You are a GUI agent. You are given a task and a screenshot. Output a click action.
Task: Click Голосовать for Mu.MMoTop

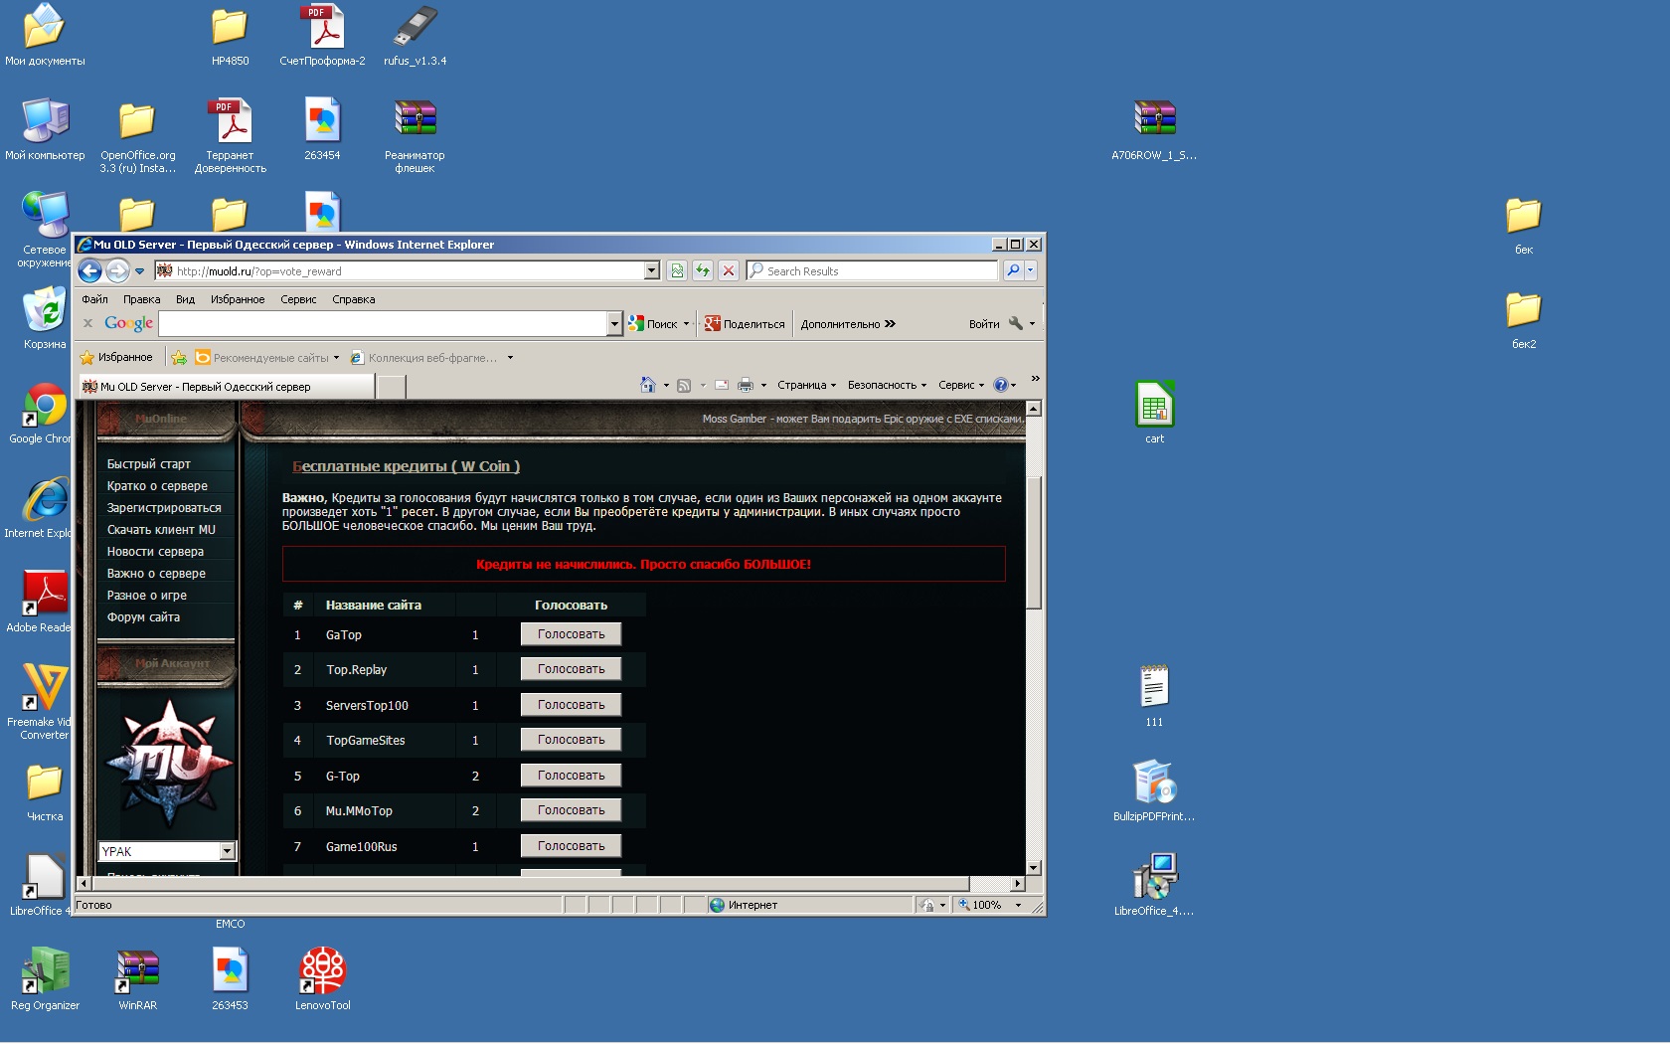coord(571,810)
